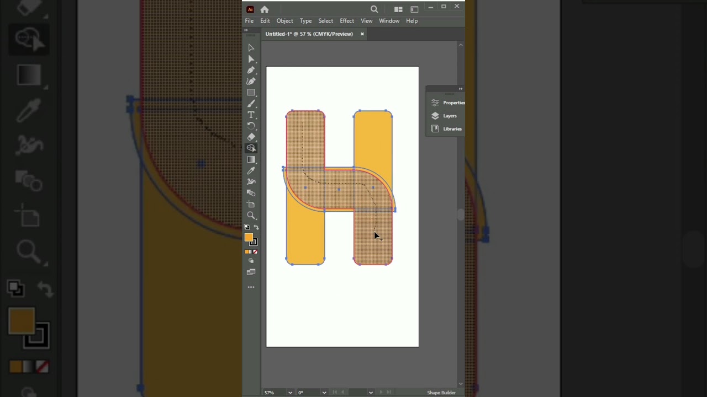The image size is (707, 397).
Task: Select the Type tool
Action: tap(251, 115)
